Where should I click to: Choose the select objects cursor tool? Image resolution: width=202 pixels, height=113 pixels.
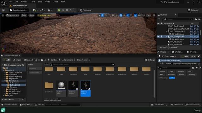tap(99, 15)
